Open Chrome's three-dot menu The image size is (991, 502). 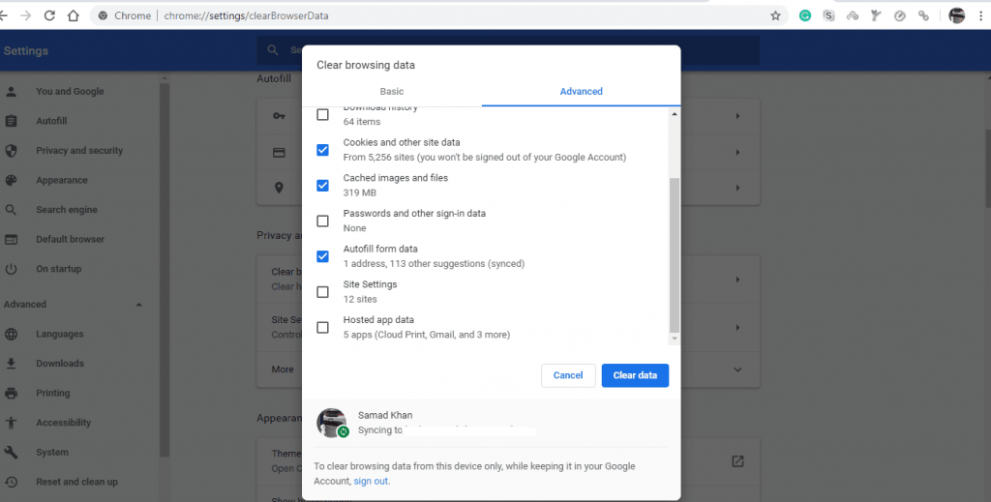pos(979,15)
